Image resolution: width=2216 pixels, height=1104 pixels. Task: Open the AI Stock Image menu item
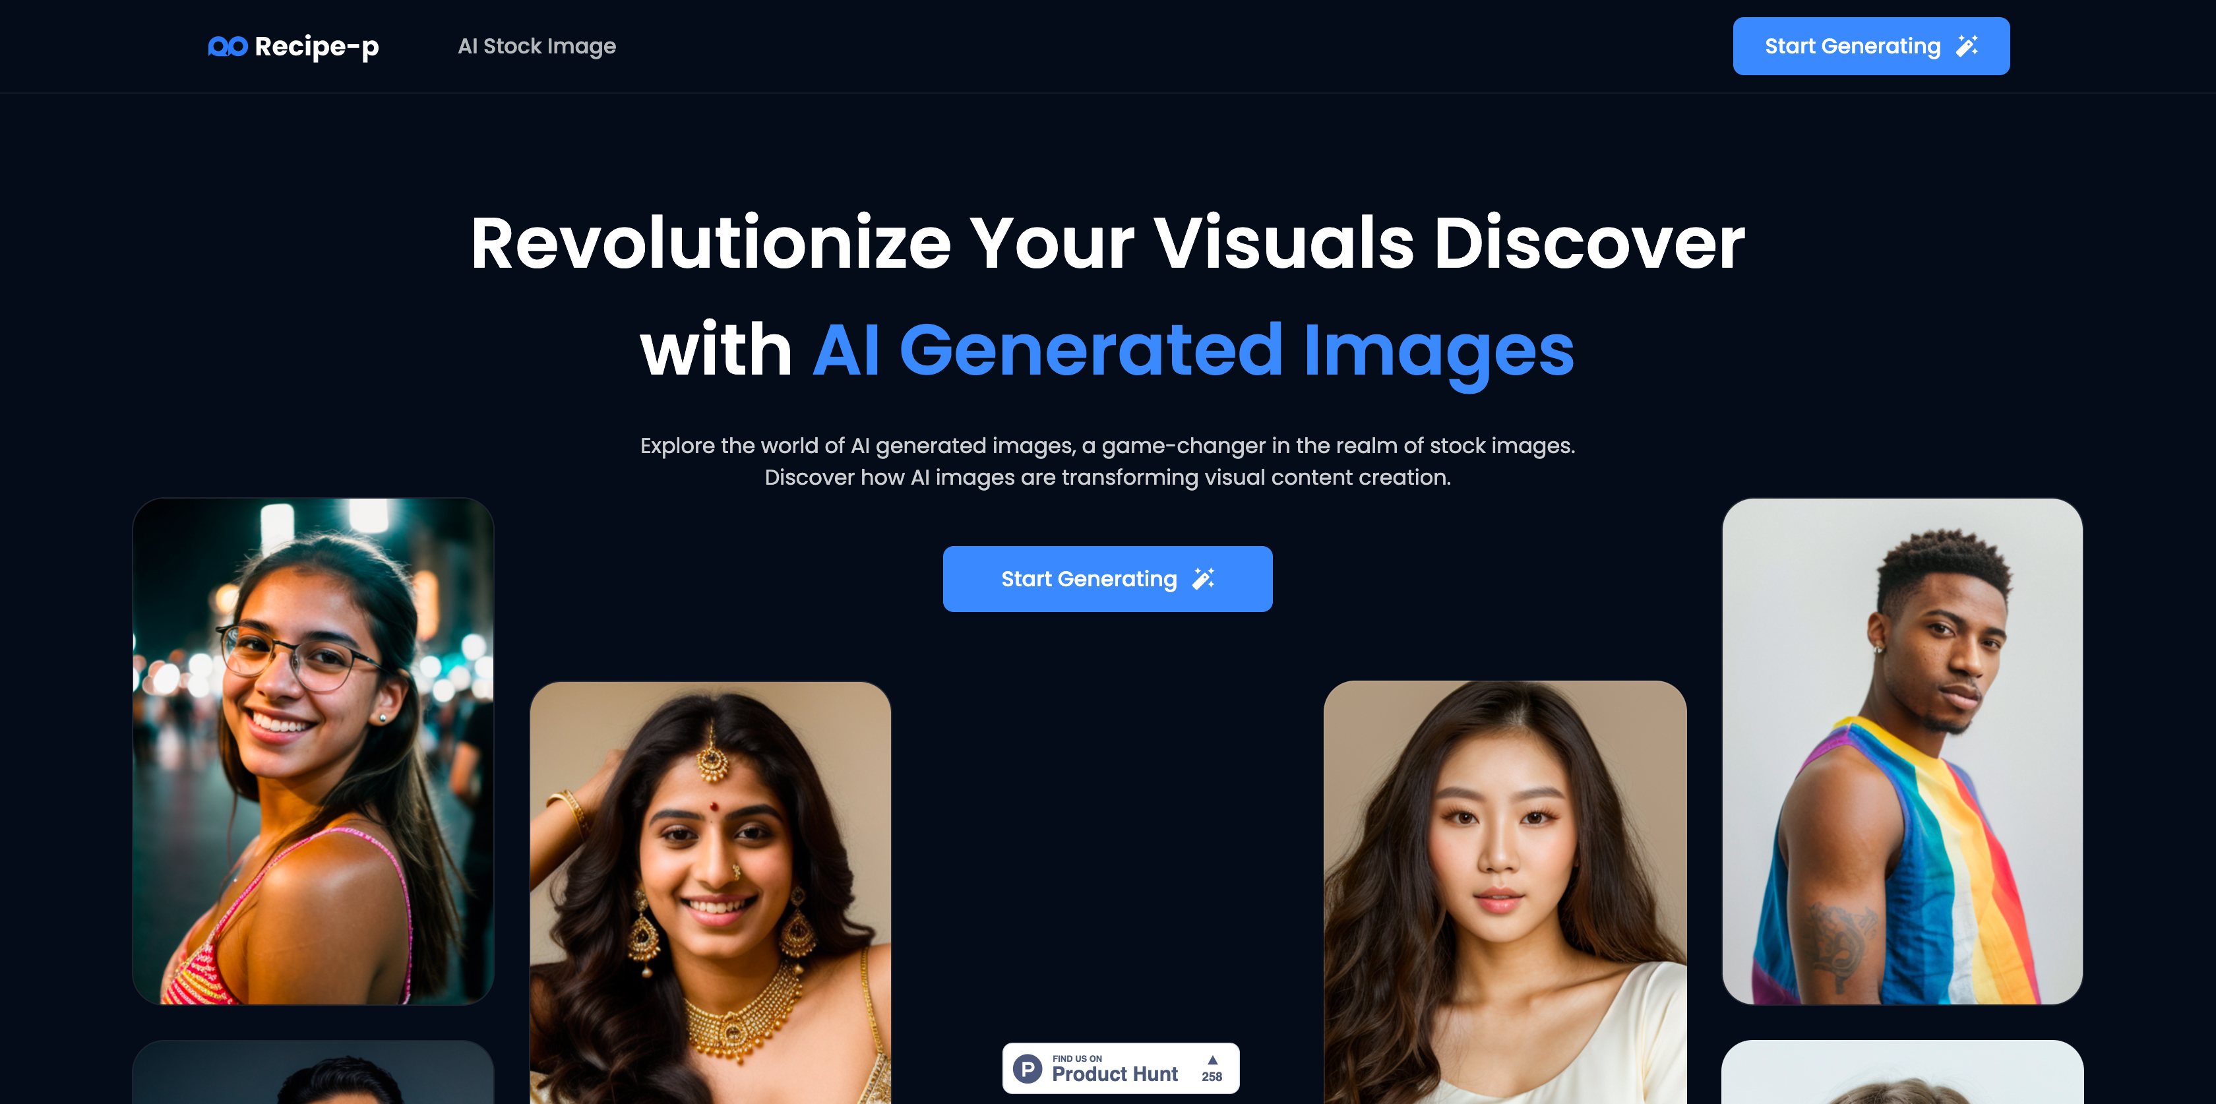[x=537, y=46]
